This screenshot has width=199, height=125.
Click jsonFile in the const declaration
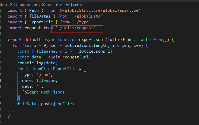coord(41,69)
